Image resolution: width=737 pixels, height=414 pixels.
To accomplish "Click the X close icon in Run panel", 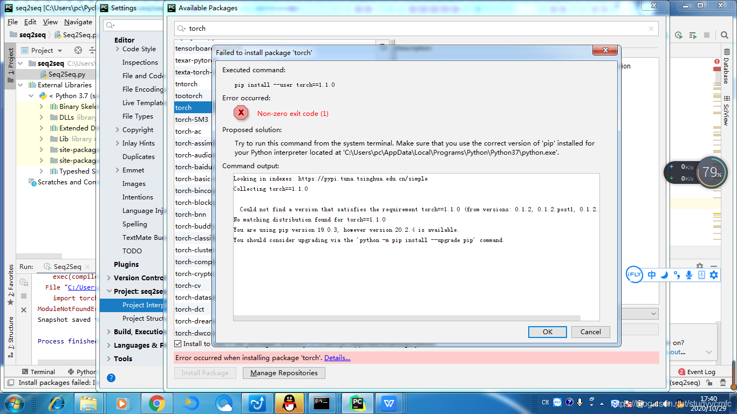I will (24, 310).
